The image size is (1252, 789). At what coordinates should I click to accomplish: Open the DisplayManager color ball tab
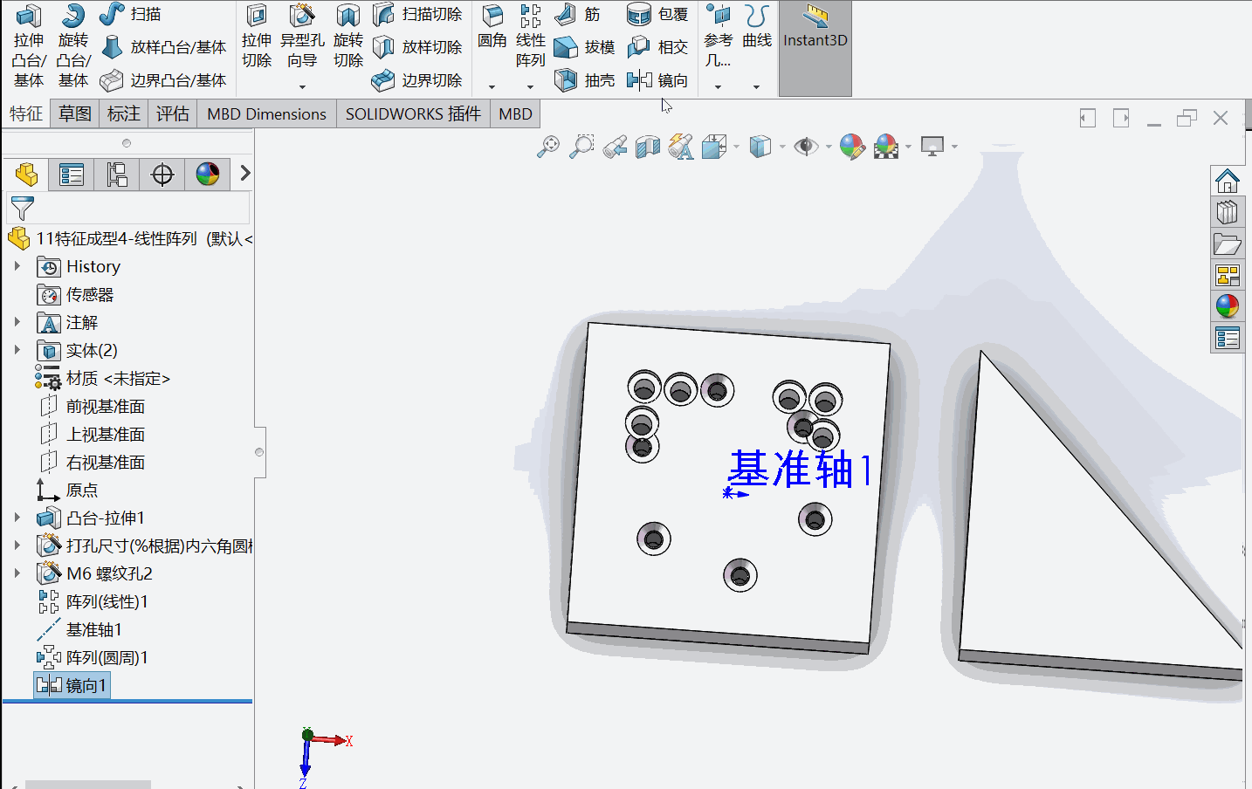[208, 175]
